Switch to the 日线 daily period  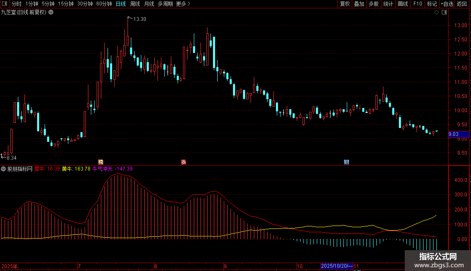pos(120,4)
